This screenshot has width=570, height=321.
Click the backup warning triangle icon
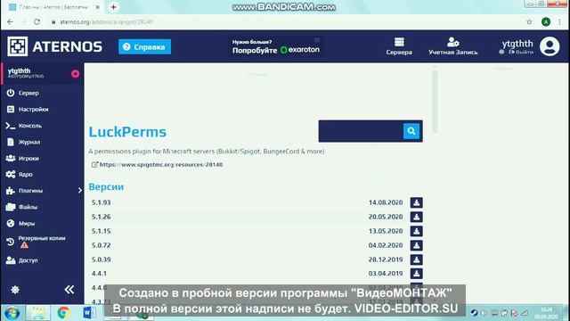(24, 245)
